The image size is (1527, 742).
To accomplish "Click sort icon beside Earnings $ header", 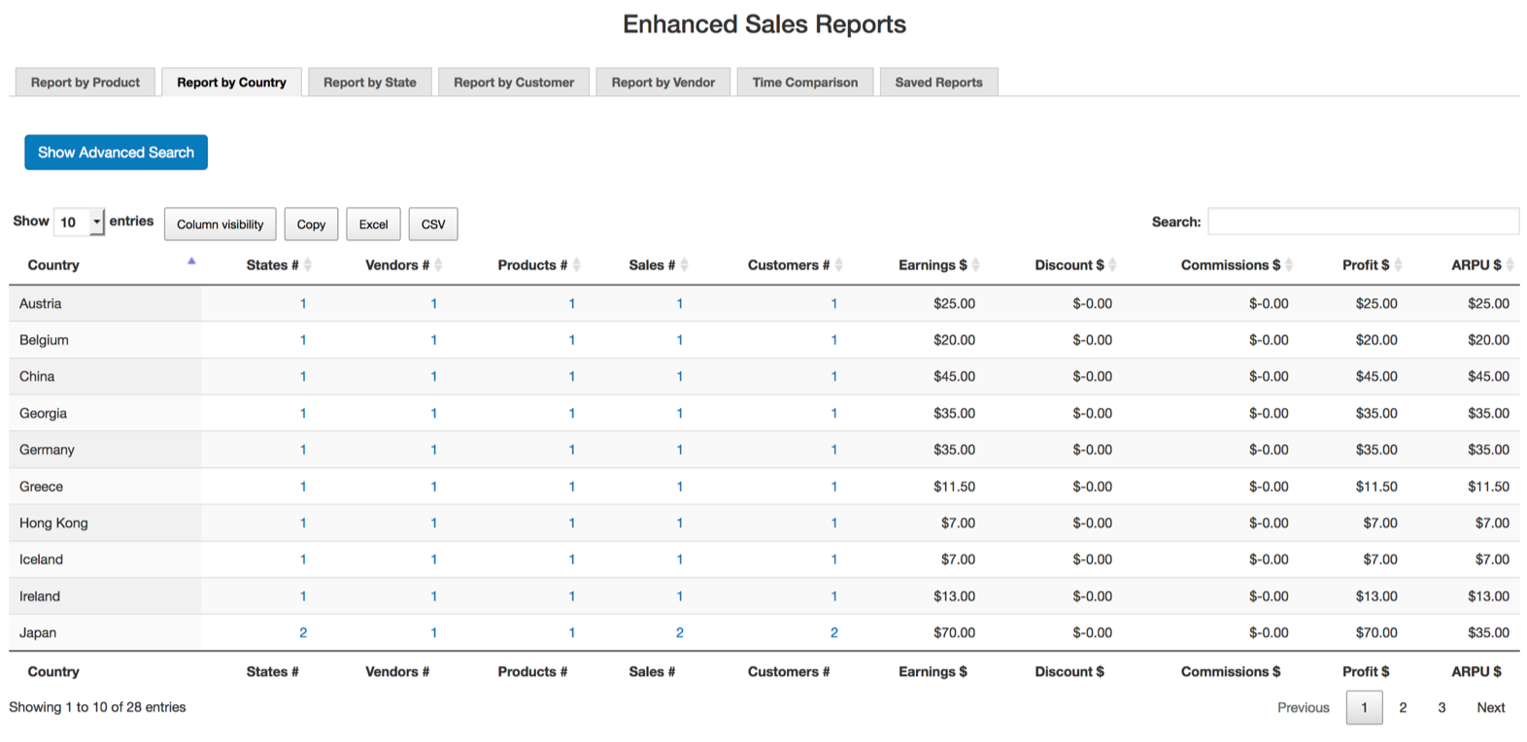I will pos(976,265).
